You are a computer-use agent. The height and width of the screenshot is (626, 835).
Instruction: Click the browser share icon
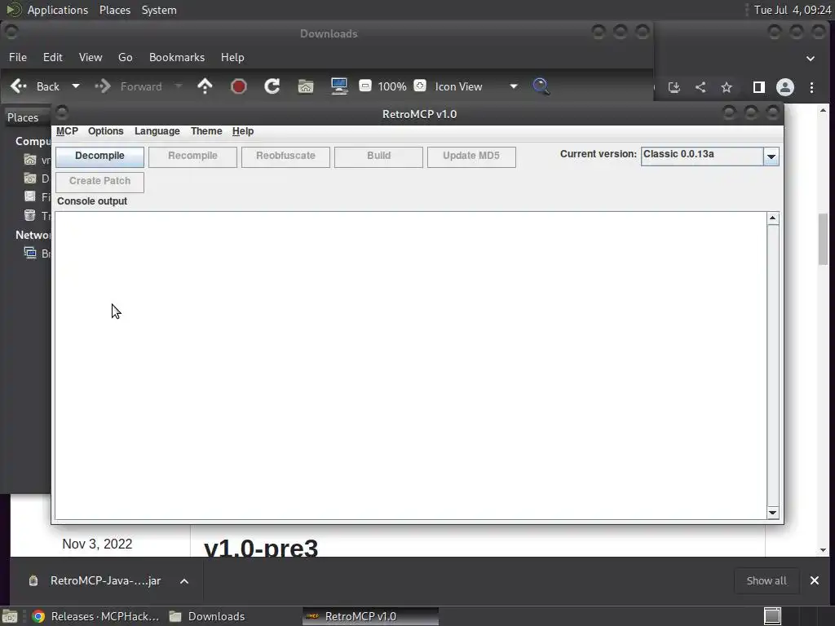pos(700,87)
